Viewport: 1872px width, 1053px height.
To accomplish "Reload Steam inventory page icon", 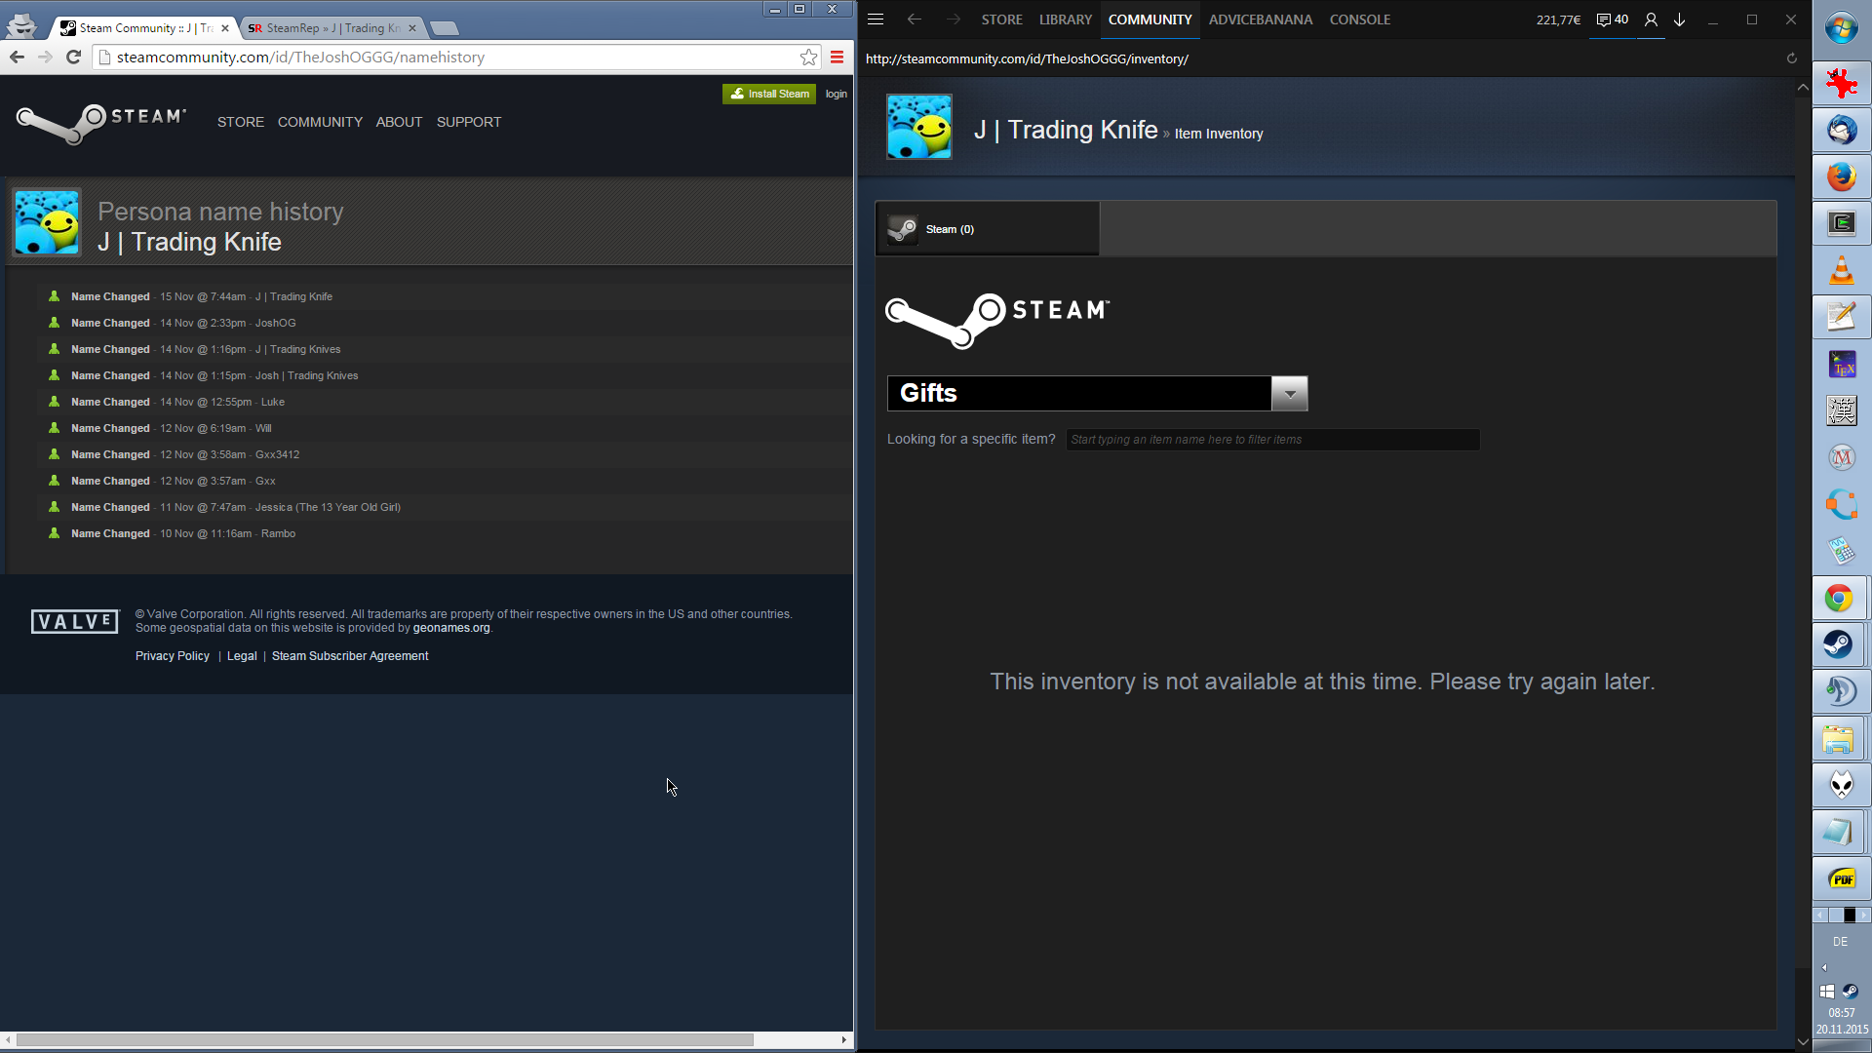I will coord(1791,58).
